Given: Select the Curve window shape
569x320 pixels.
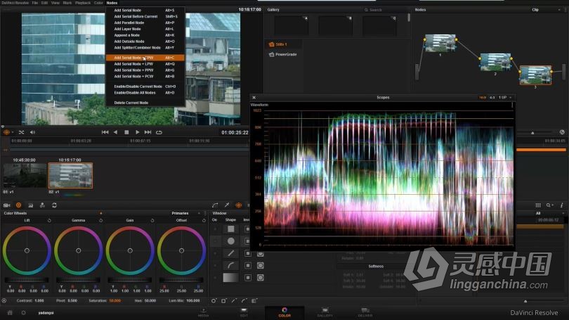Looking at the screenshot, I should click(231, 266).
